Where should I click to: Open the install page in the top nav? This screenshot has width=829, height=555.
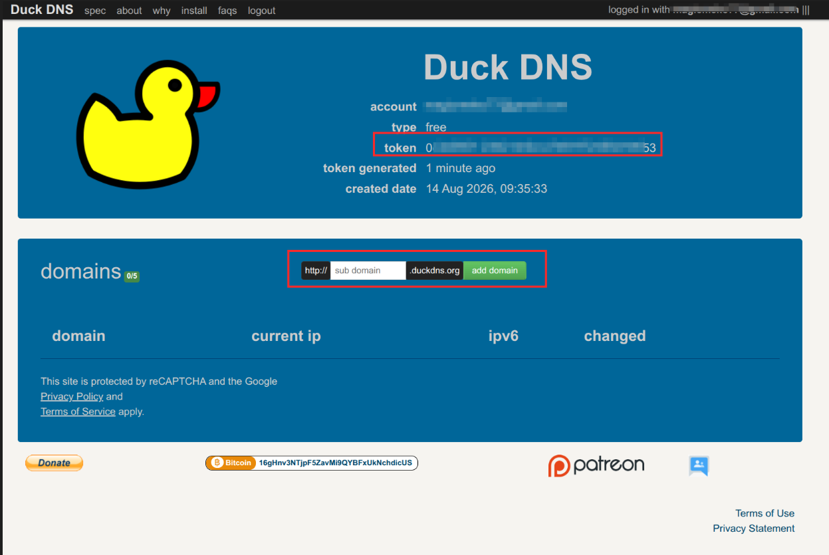[194, 11]
